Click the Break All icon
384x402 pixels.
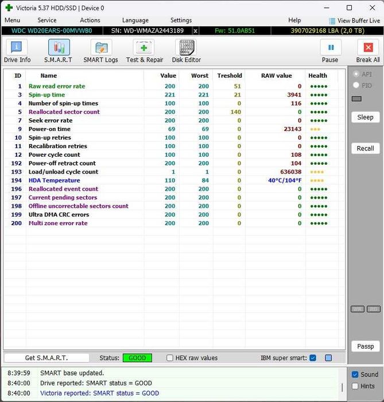click(368, 48)
